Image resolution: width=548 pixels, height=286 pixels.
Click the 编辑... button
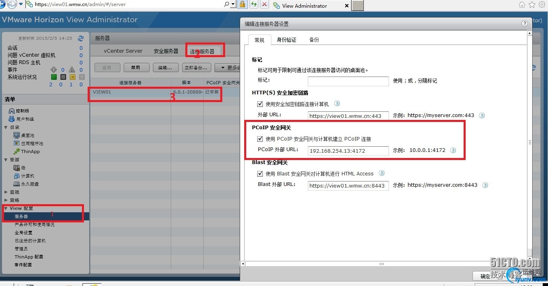point(166,68)
